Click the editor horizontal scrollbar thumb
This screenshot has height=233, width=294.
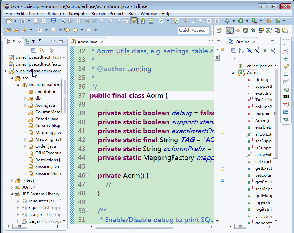coord(134,227)
